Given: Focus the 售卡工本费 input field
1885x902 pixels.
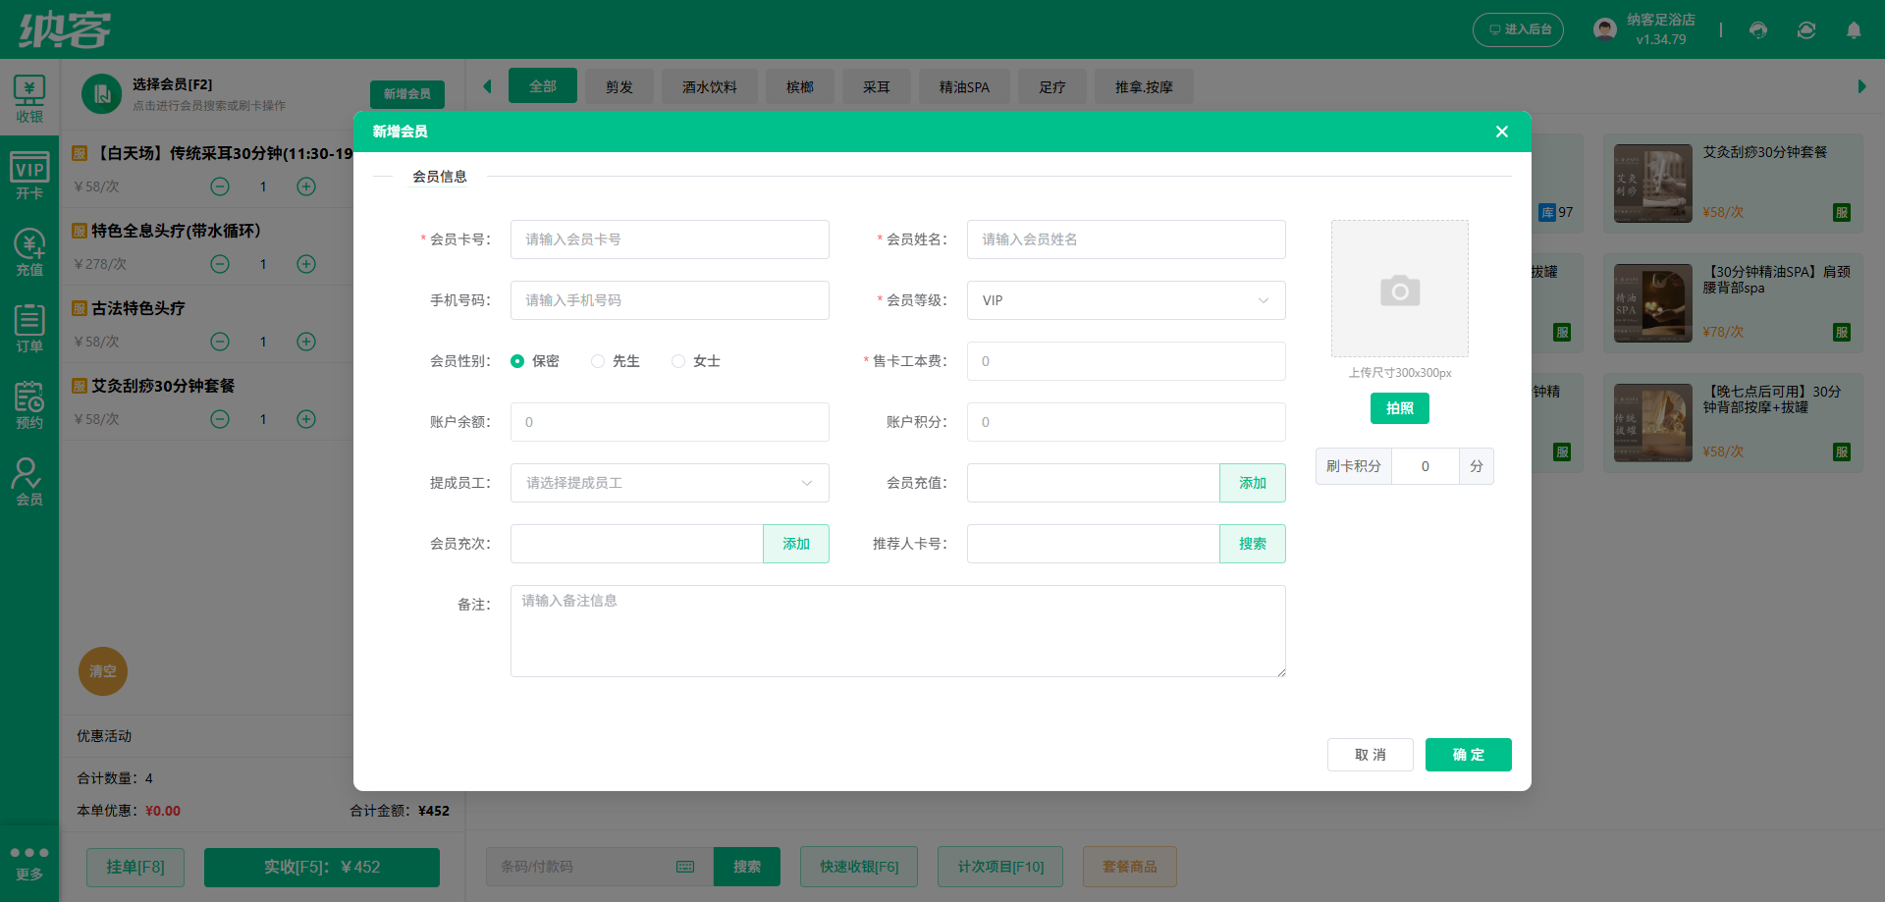Looking at the screenshot, I should tap(1126, 361).
